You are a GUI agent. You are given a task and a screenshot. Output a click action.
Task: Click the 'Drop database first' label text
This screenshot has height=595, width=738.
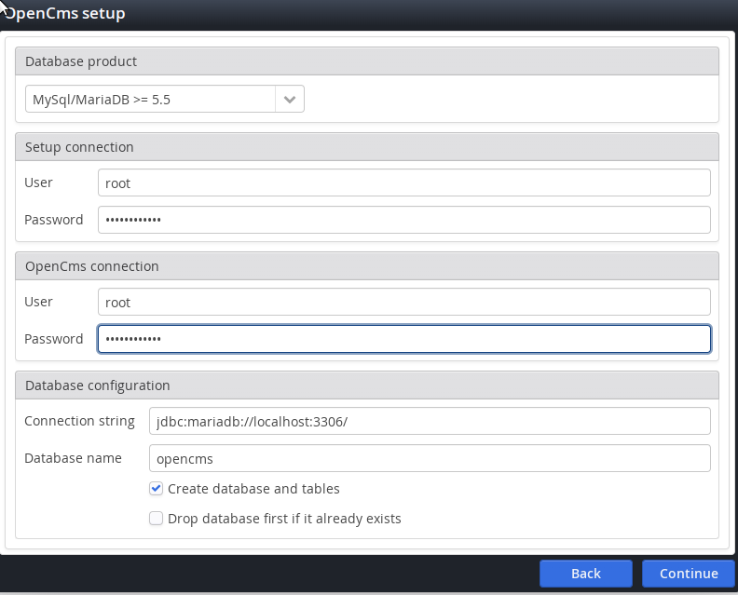click(x=284, y=519)
